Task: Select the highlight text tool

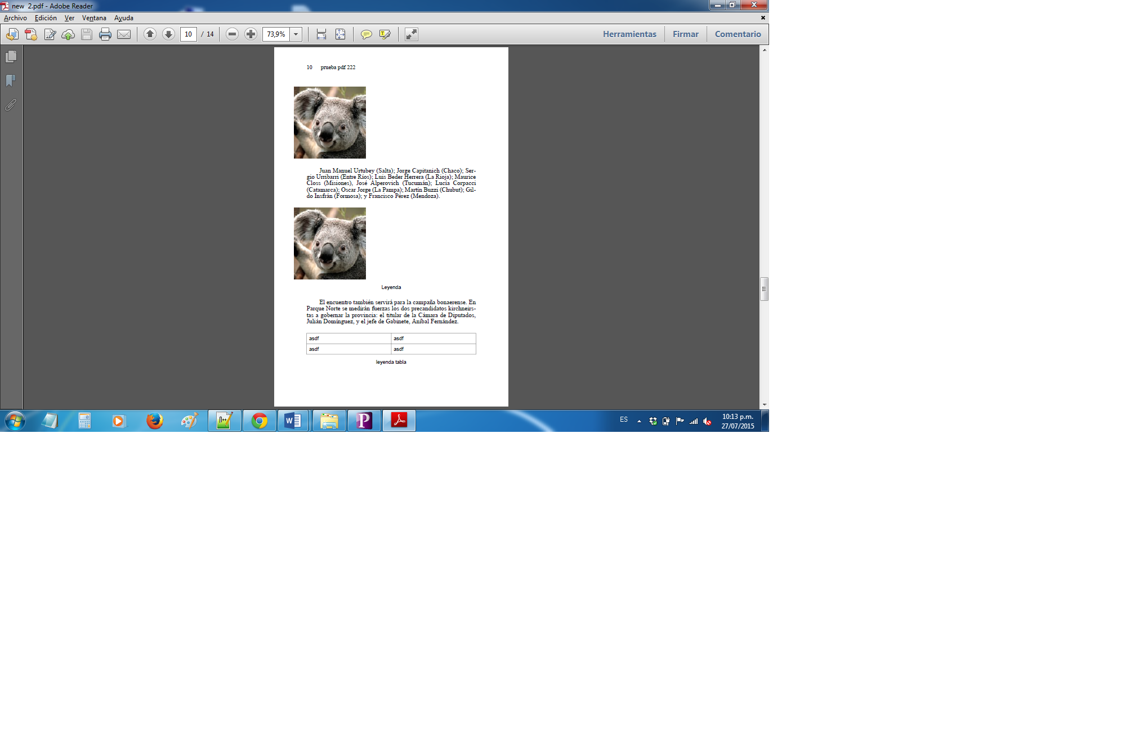Action: pyautogui.click(x=385, y=34)
